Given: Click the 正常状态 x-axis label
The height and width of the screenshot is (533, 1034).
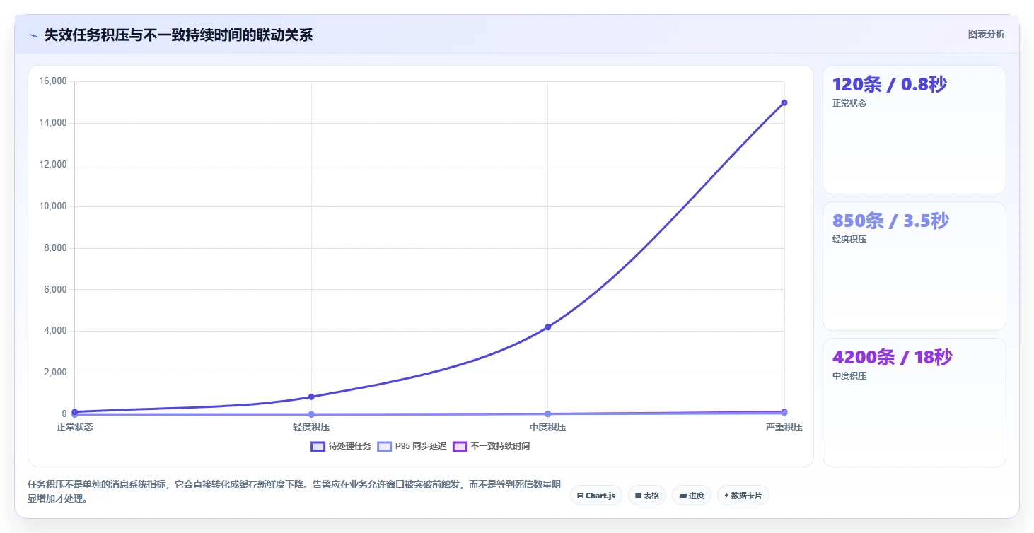Looking at the screenshot, I should coord(75,428).
